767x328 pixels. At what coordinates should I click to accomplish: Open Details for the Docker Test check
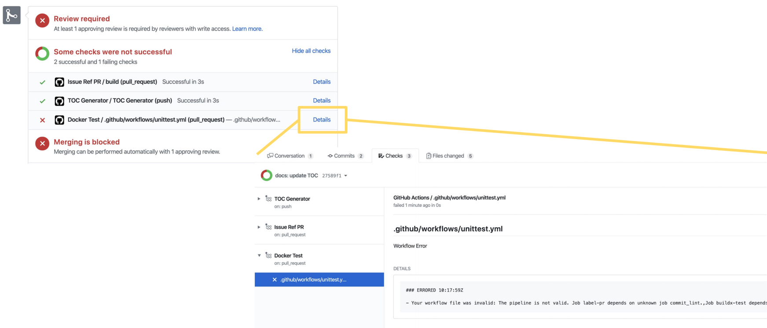point(322,120)
